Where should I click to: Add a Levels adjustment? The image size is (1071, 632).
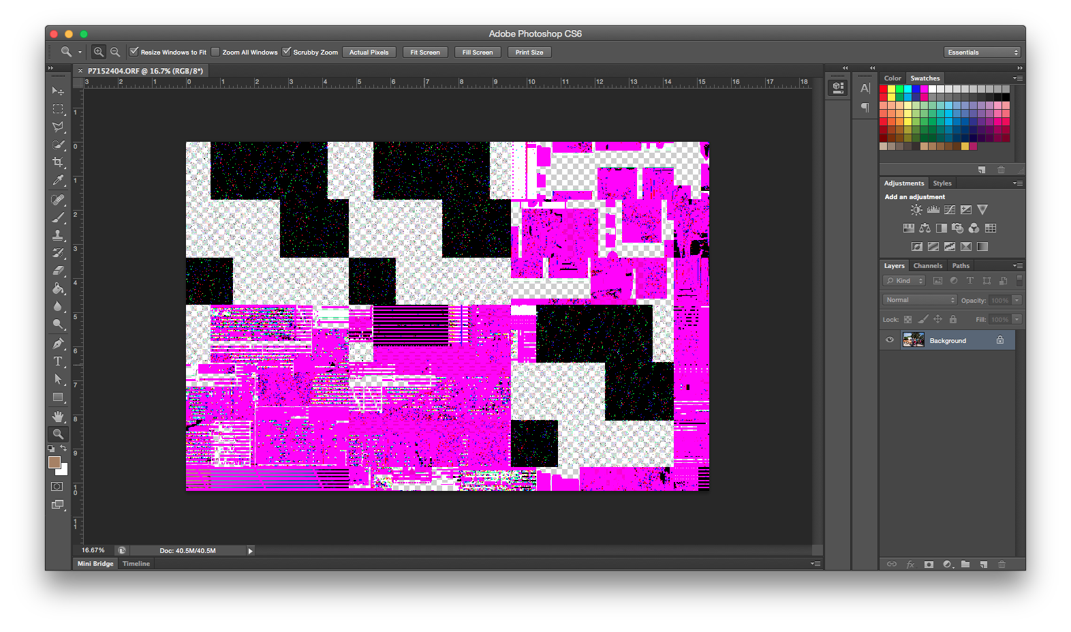pyautogui.click(x=933, y=210)
